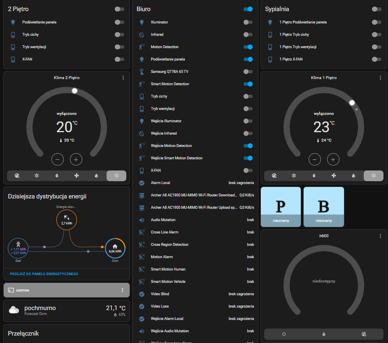Increase Klima 1 Piętro temperature with plus button
The height and width of the screenshot is (343, 388).
[x=333, y=159]
